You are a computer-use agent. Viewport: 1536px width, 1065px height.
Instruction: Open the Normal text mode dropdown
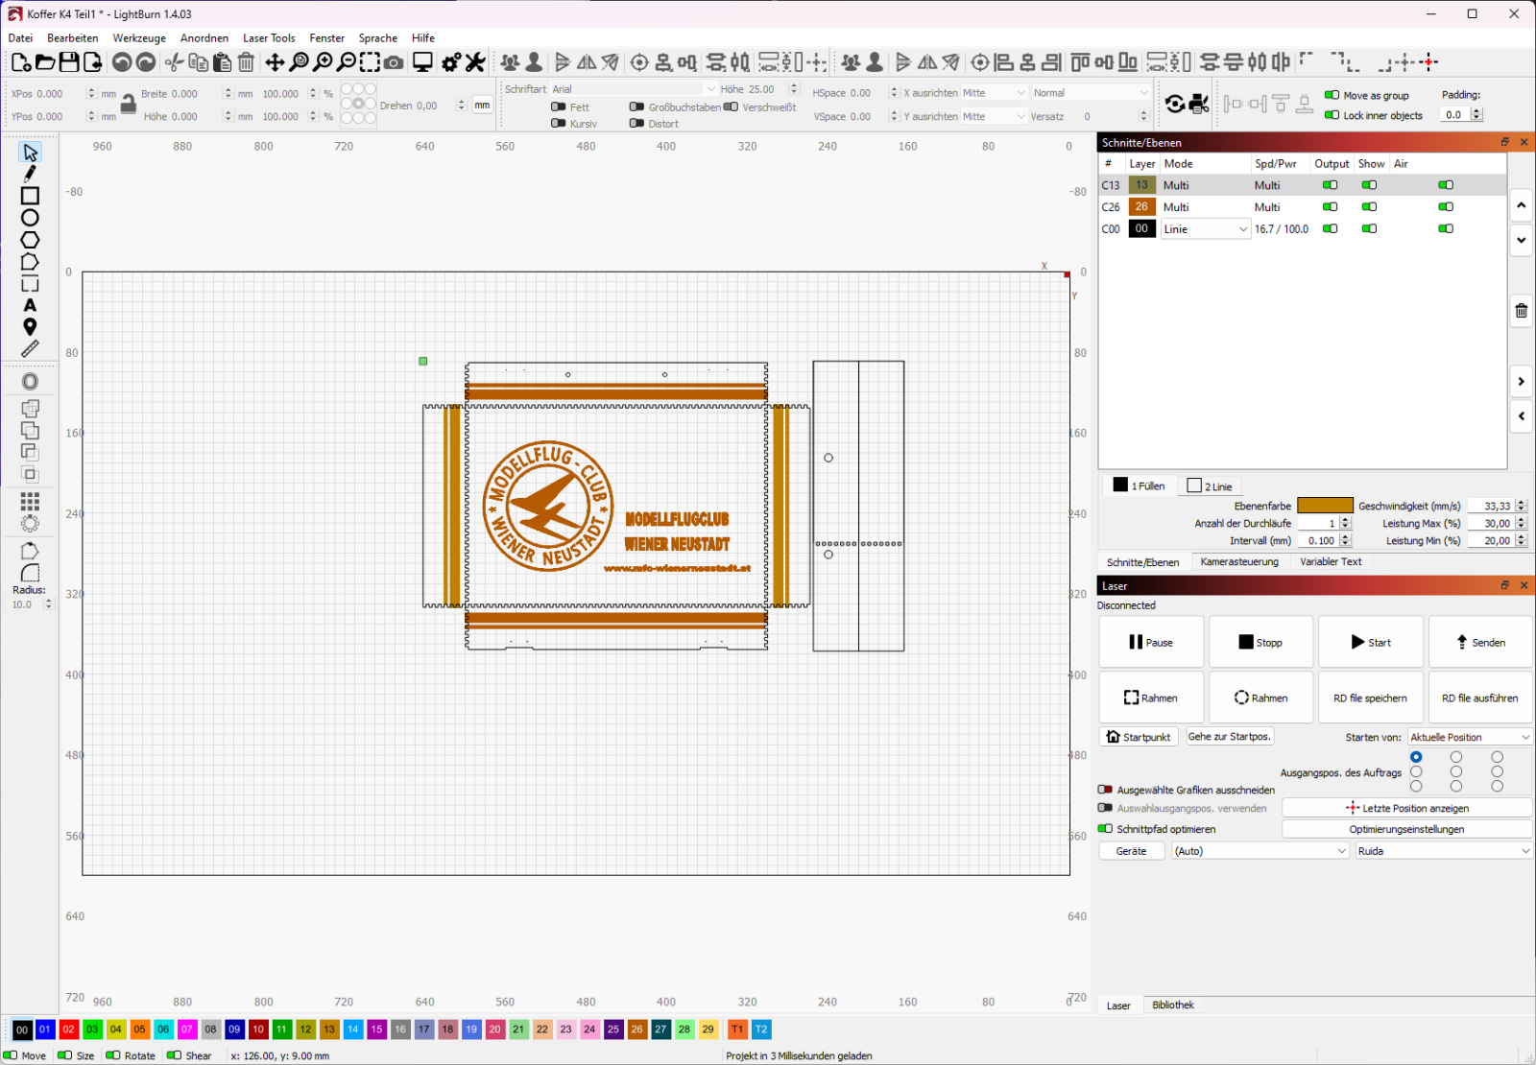[x=1091, y=93]
